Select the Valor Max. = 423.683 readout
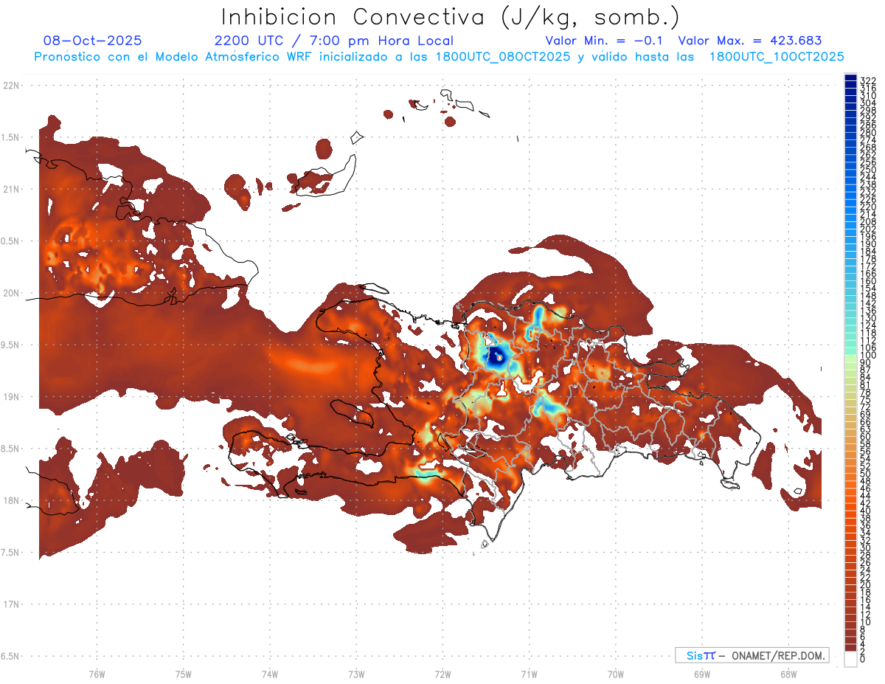The width and height of the screenshot is (885, 684). pyautogui.click(x=749, y=41)
